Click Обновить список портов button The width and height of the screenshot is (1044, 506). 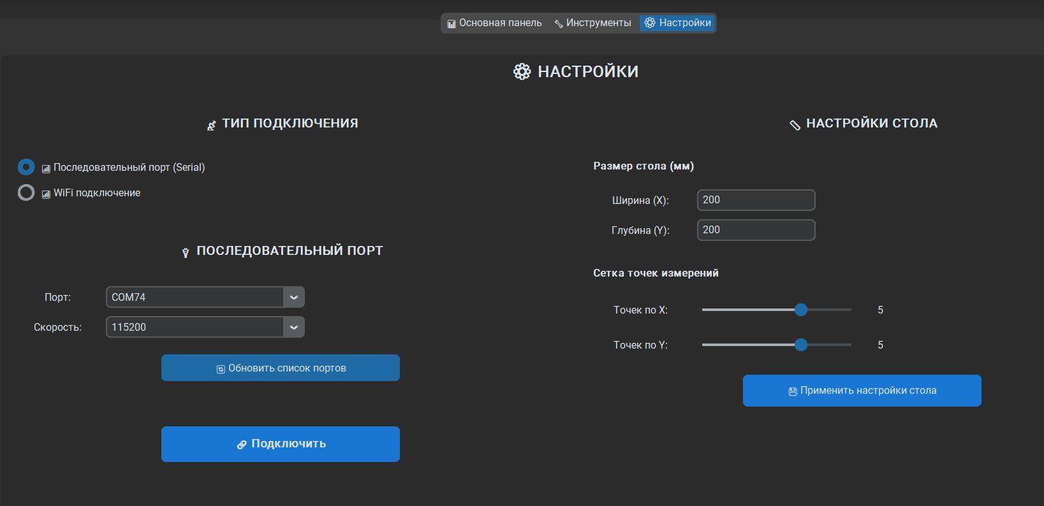point(281,368)
